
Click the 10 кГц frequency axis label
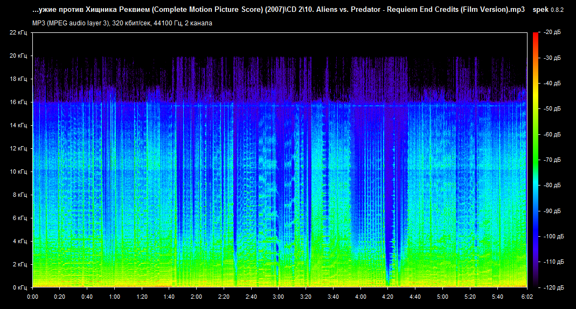18,171
